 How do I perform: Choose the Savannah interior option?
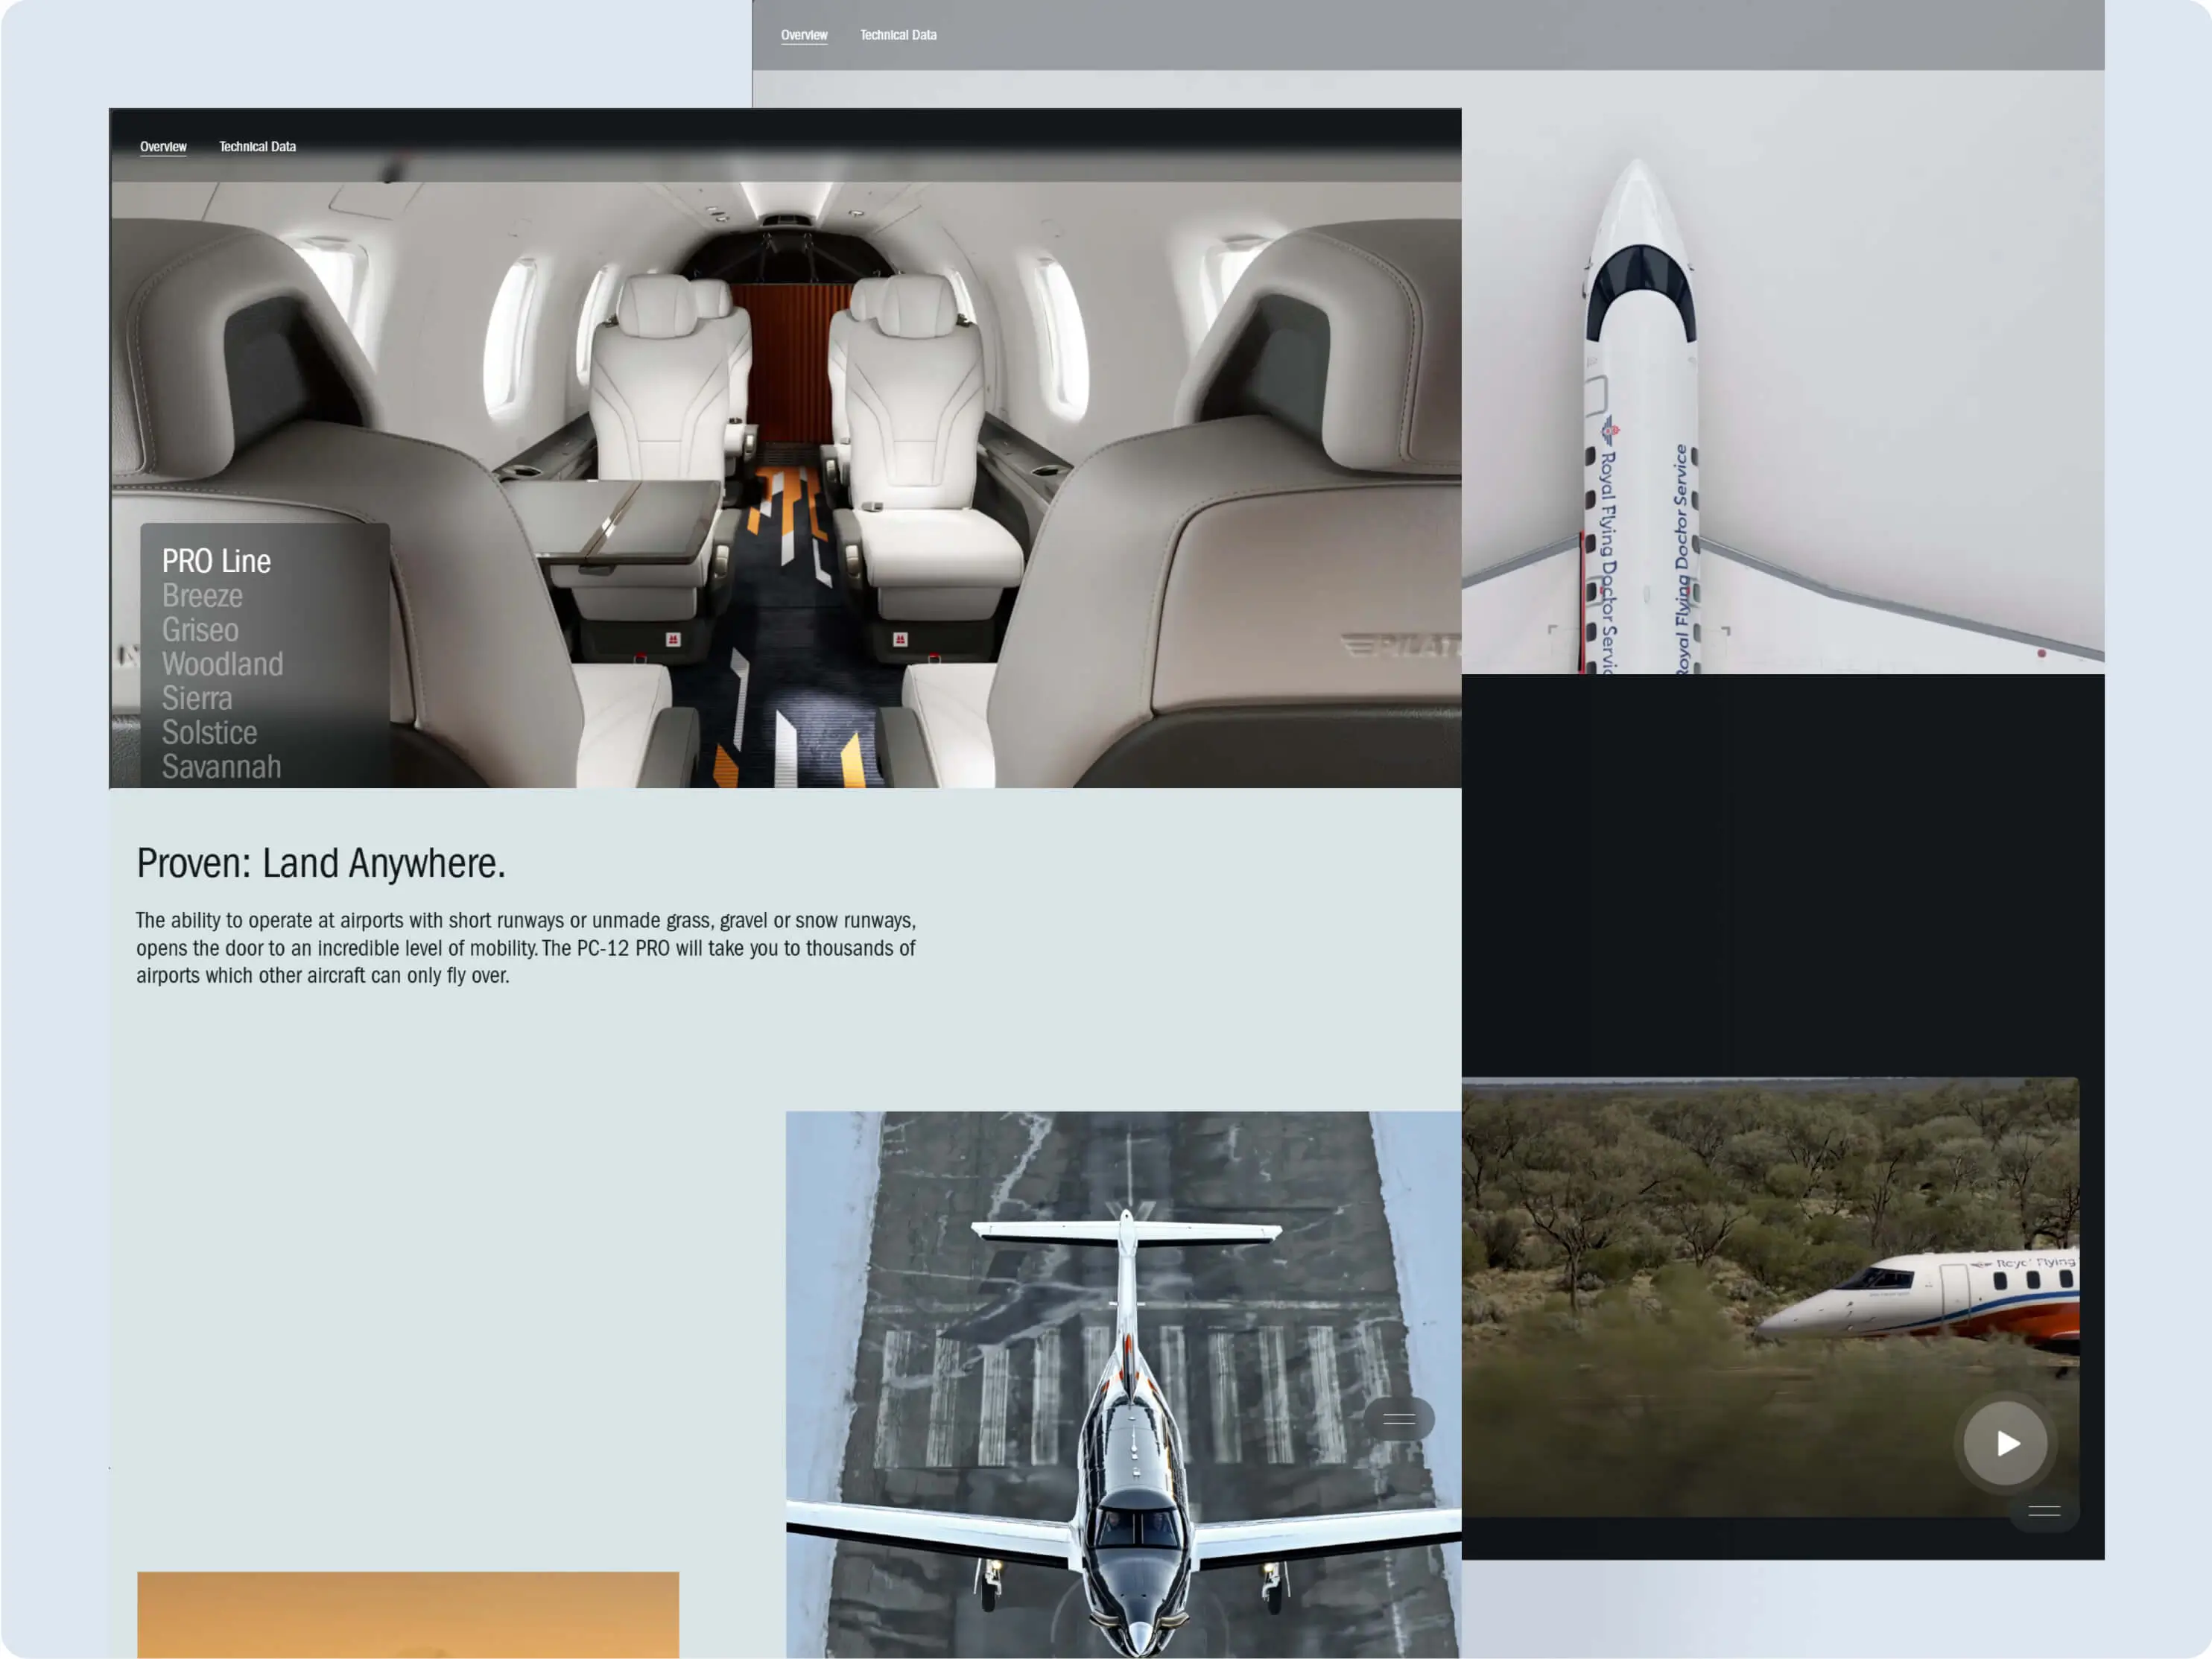pyautogui.click(x=221, y=766)
